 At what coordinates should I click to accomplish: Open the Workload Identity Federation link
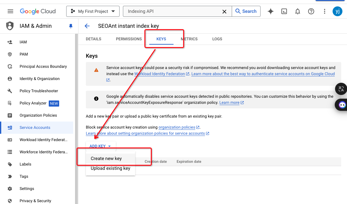pyautogui.click(x=160, y=74)
